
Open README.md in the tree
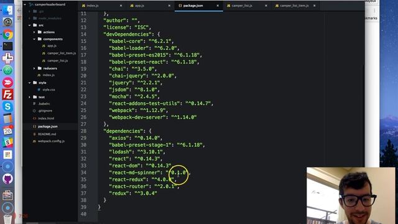[x=47, y=134]
